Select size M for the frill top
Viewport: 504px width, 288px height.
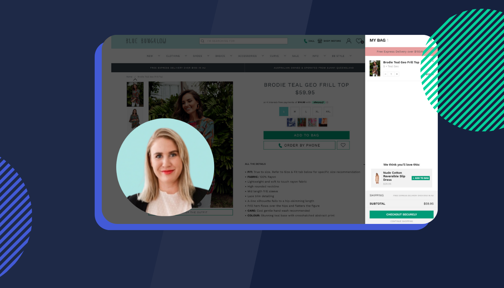point(295,112)
